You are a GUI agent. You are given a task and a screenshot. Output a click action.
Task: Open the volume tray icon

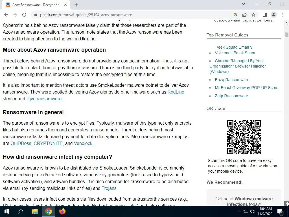pyautogui.click(x=252, y=211)
